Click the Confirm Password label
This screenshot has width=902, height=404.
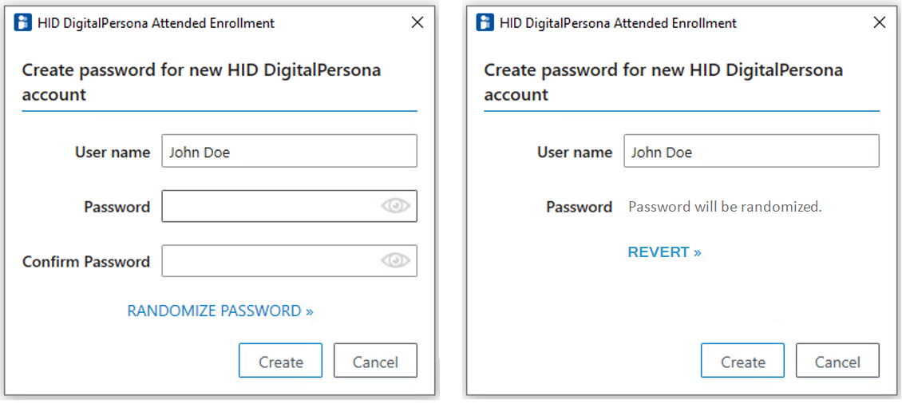86,262
